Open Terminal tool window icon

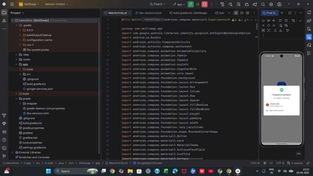click(x=4, y=148)
